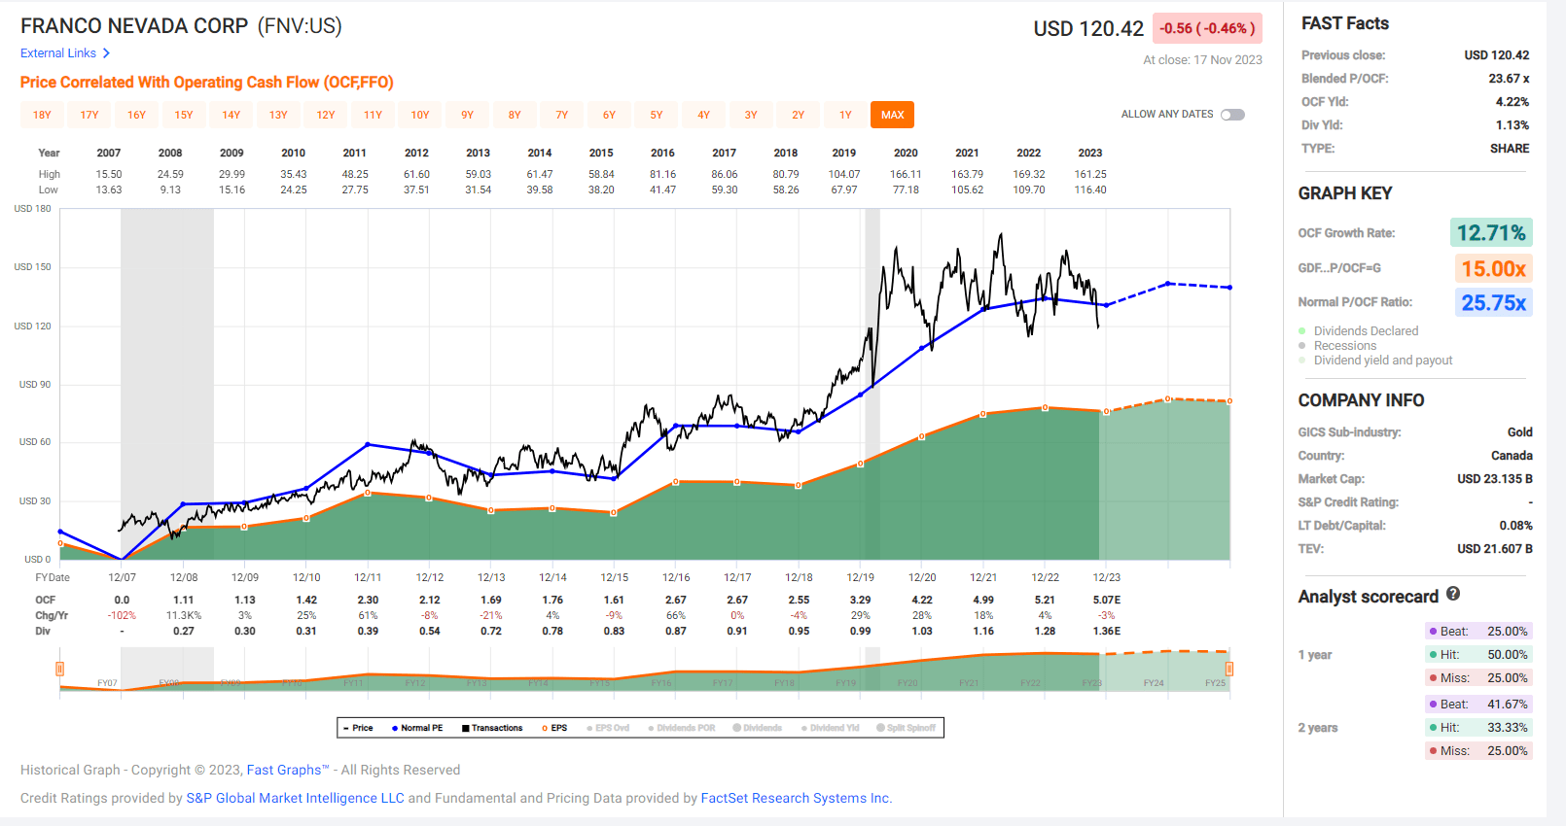1566x826 pixels.
Task: Select the 18Y time range tab
Action: (x=42, y=115)
